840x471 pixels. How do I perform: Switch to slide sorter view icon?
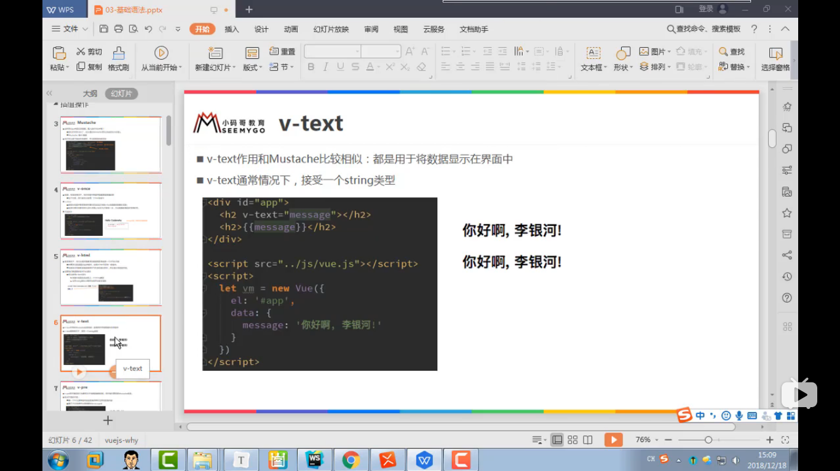[x=573, y=440]
